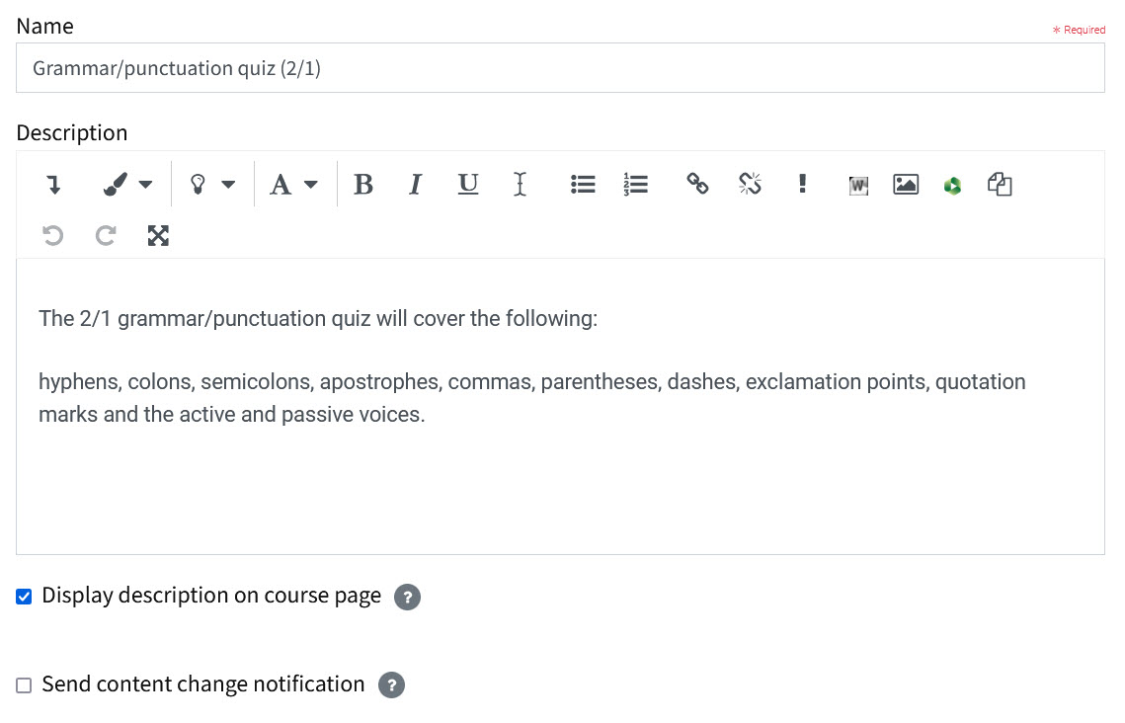Viewport: 1125px width, 723px height.
Task: Open manage files overlapping pages icon
Action: [x=1000, y=185]
